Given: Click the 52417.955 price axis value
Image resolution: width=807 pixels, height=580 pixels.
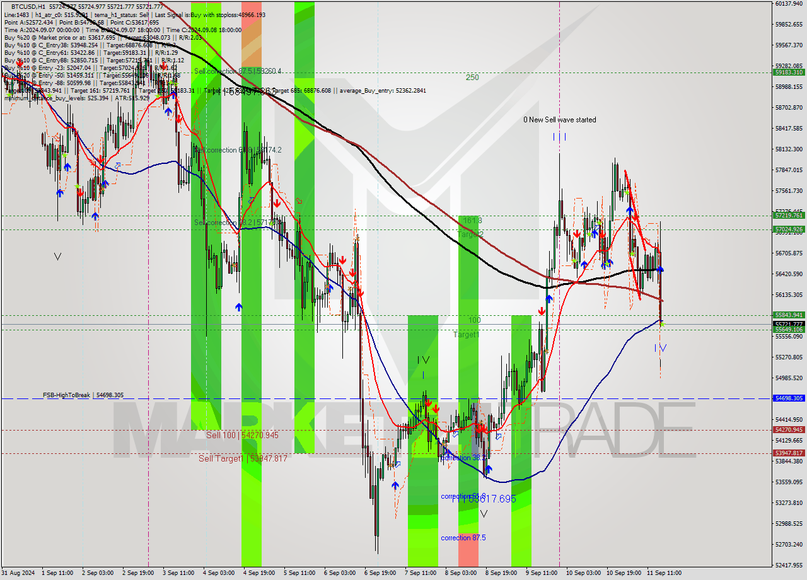Looking at the screenshot, I should 789,565.
